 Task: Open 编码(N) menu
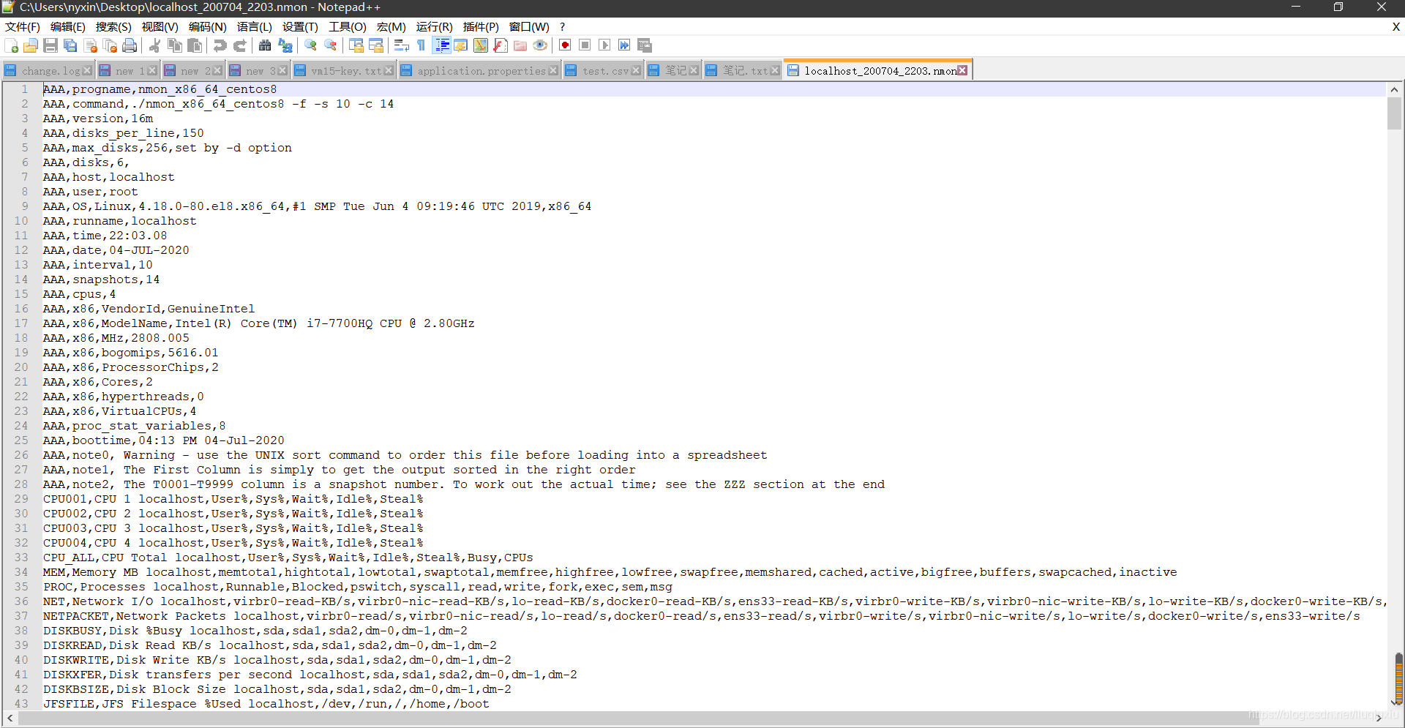click(208, 27)
